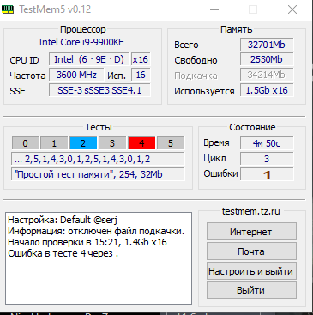
Task: Click the log line Ошибка в тесте 4
Action: coord(63,253)
